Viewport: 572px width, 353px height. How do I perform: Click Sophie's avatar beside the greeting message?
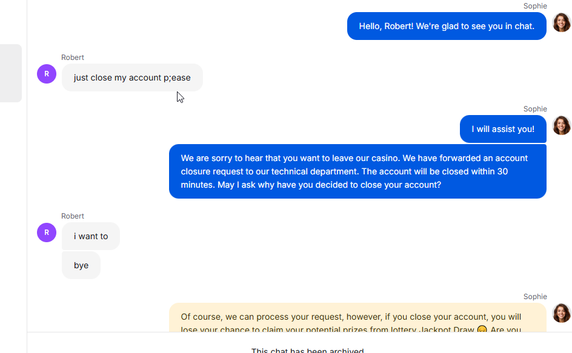click(x=562, y=22)
